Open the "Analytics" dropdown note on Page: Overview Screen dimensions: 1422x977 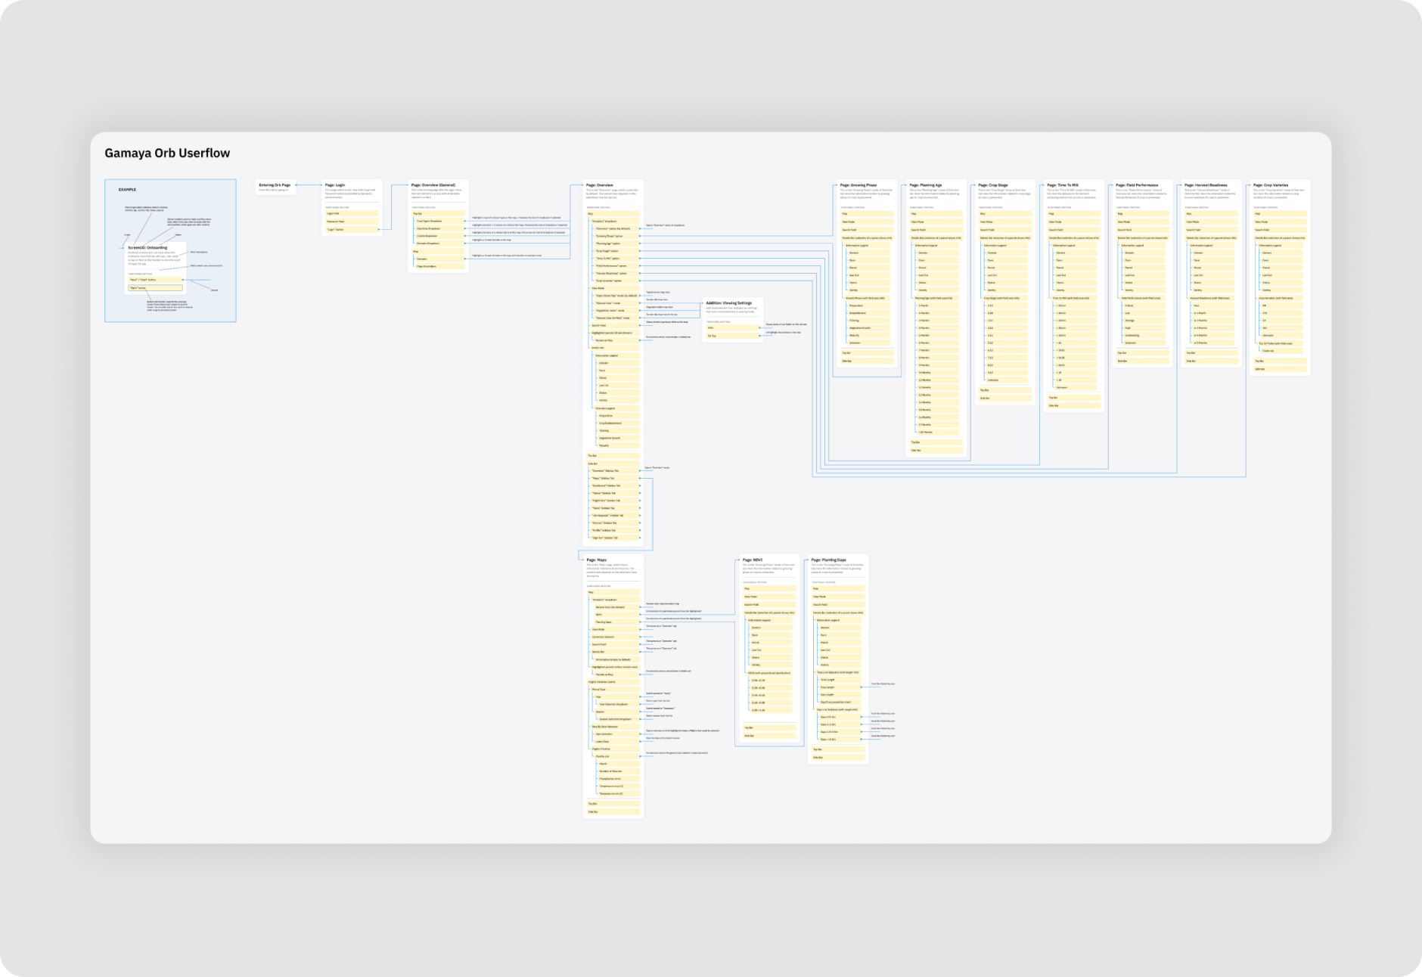coord(614,221)
